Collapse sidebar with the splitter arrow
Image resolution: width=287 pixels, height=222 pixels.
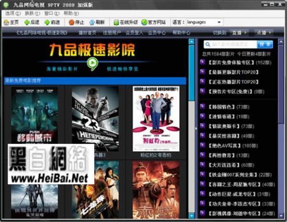[196, 129]
